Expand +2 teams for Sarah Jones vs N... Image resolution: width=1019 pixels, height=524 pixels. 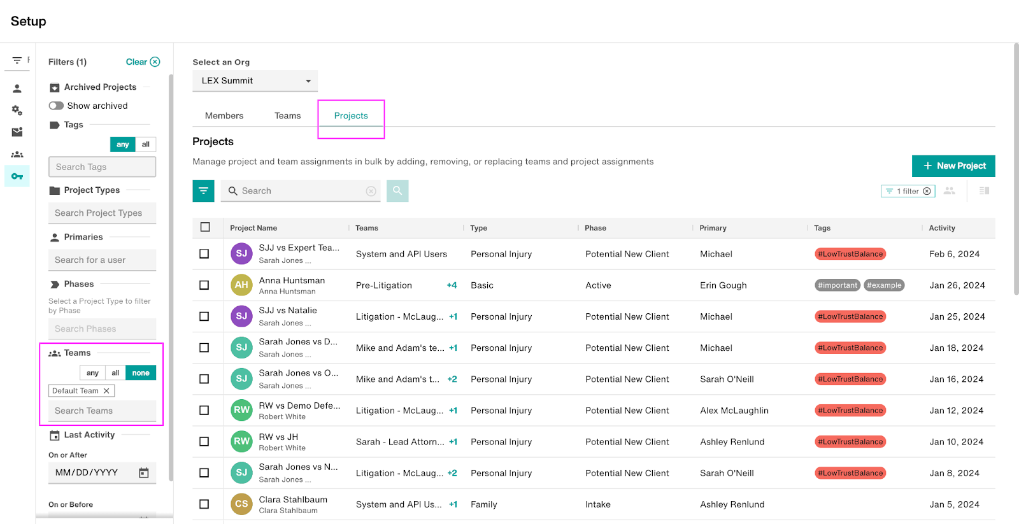coord(452,473)
